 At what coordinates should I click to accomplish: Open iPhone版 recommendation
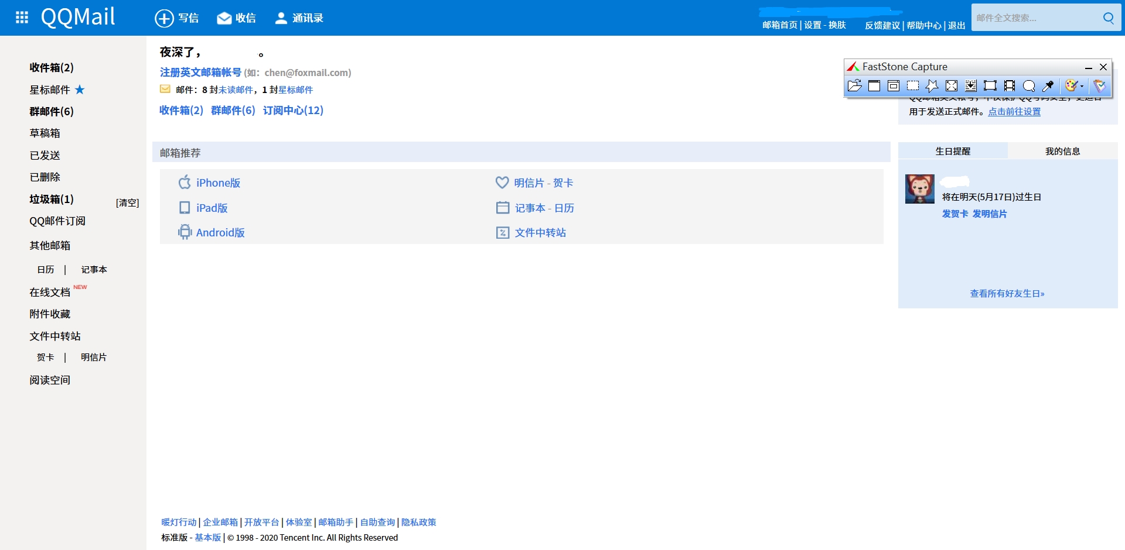click(x=209, y=183)
